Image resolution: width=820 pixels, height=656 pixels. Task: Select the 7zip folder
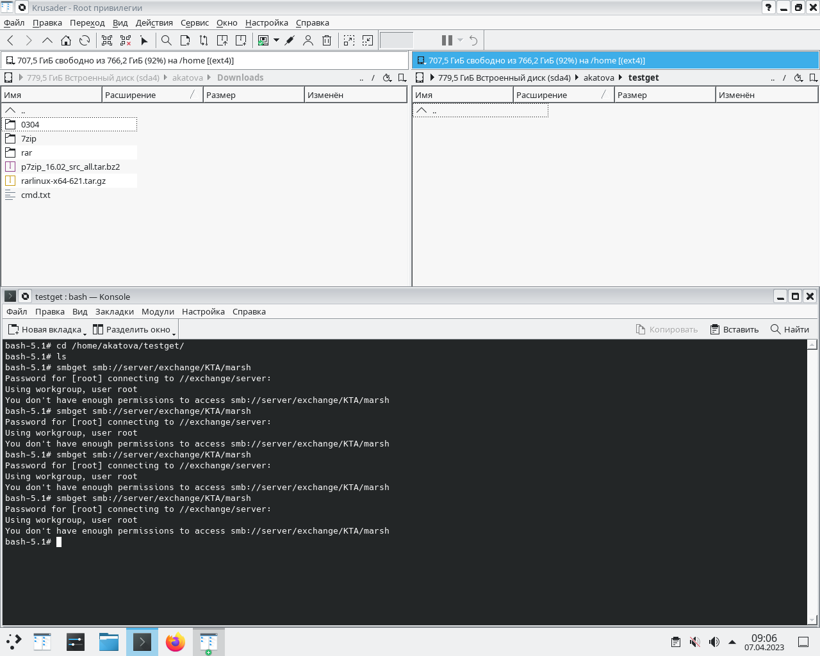click(x=69, y=138)
